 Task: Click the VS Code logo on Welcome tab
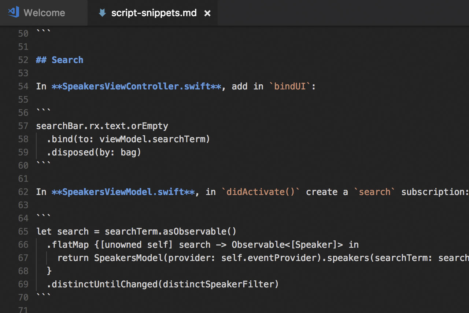14,12
